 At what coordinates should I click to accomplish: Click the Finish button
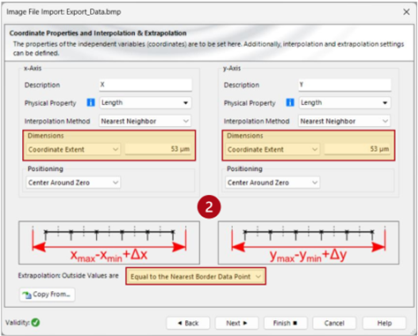286,323
